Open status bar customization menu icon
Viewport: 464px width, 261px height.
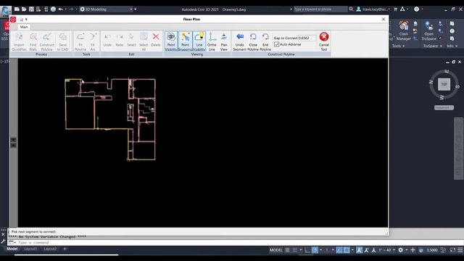(460, 250)
